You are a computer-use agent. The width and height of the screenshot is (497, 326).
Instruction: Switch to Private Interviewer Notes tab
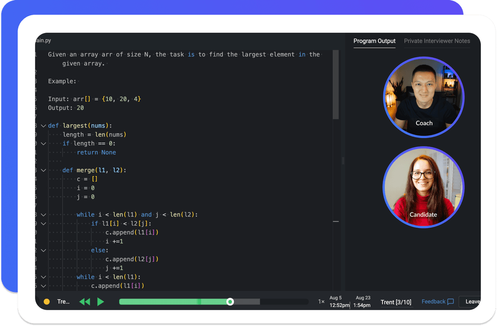point(437,41)
